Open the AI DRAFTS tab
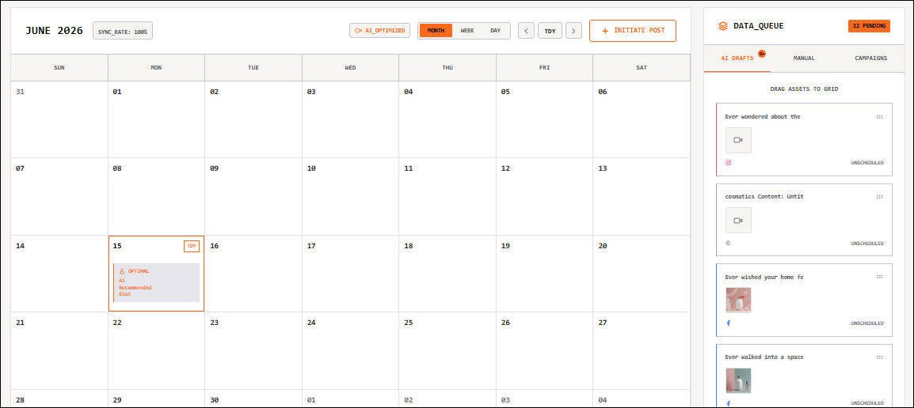 point(737,59)
